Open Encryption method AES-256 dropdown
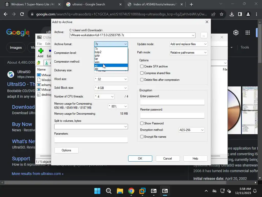262x197 pixels. click(191, 130)
